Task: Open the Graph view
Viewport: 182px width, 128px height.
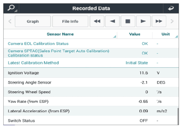Action: (x=33, y=21)
